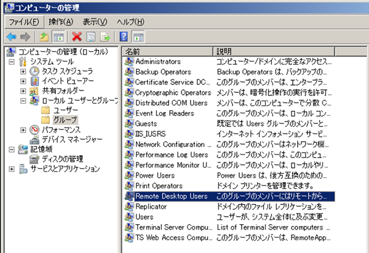Select the Performance Log Users group name

click(172, 155)
